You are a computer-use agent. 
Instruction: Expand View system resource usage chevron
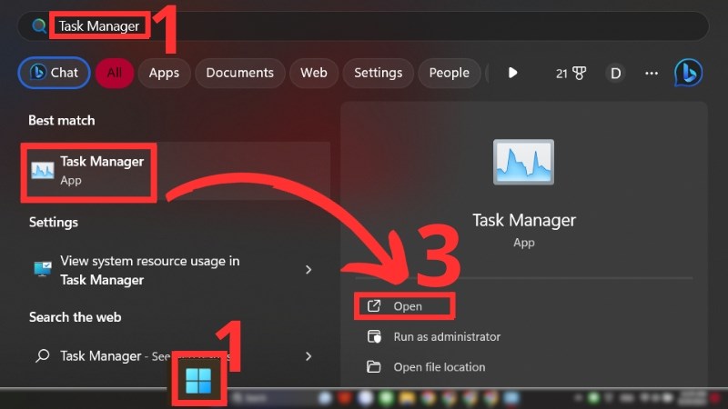pos(308,270)
